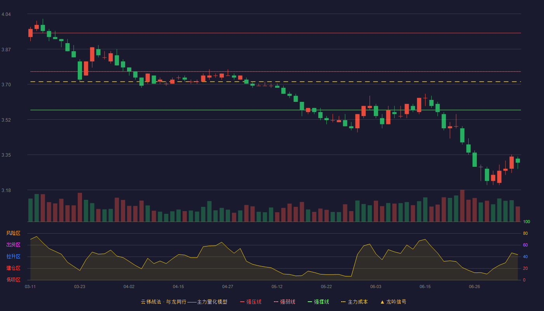
Task: Select the 03-11 date label
Action: [x=30, y=287]
